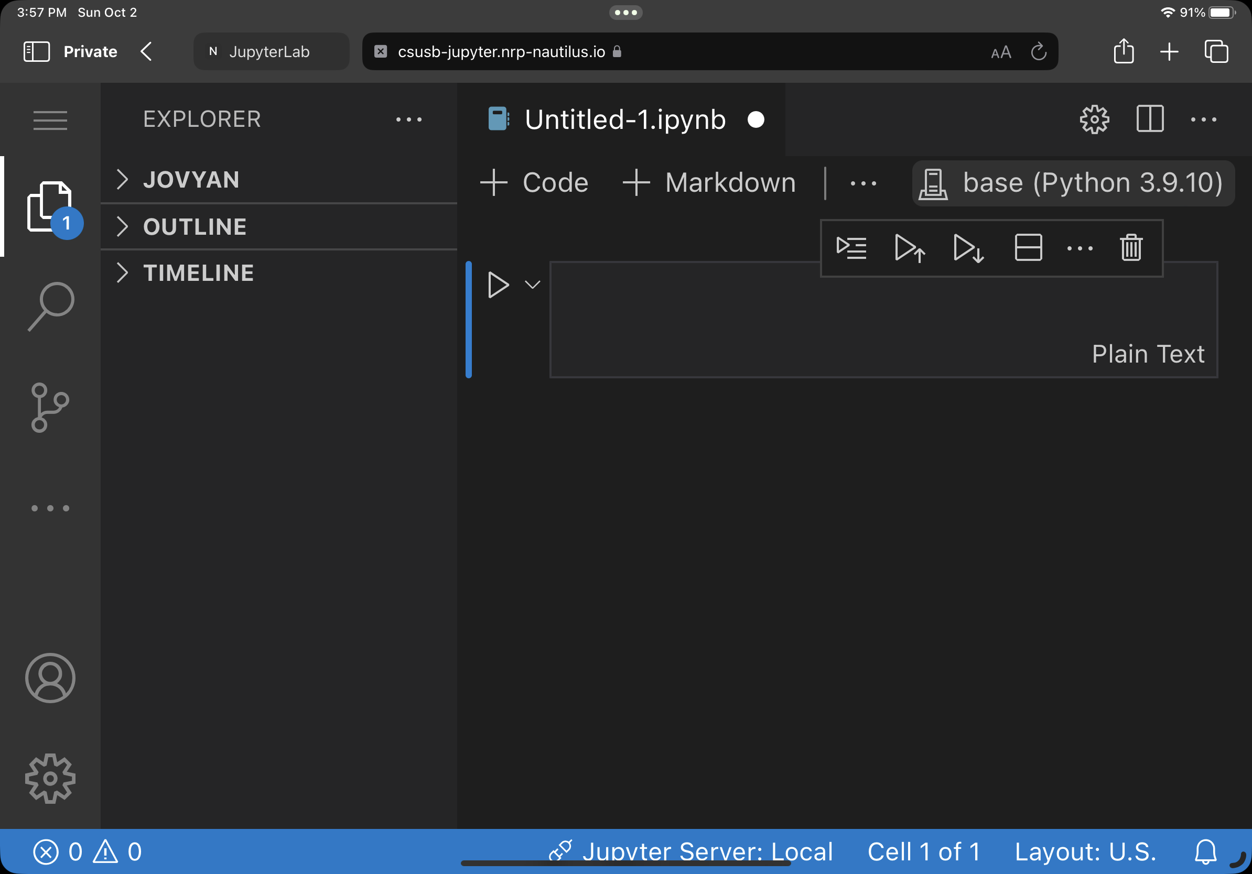Close the current Safari tab
Viewport: 1252px width, 874px height.
tap(381, 52)
